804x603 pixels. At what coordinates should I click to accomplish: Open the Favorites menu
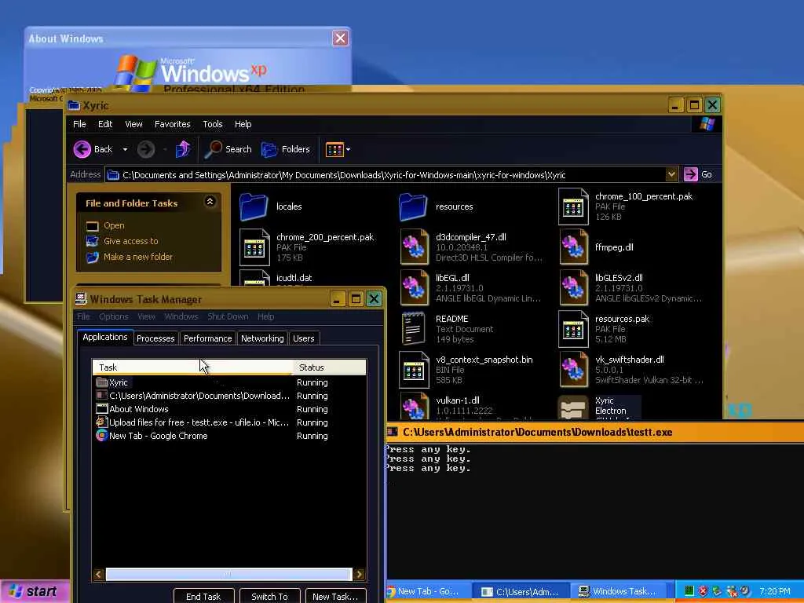pyautogui.click(x=172, y=124)
